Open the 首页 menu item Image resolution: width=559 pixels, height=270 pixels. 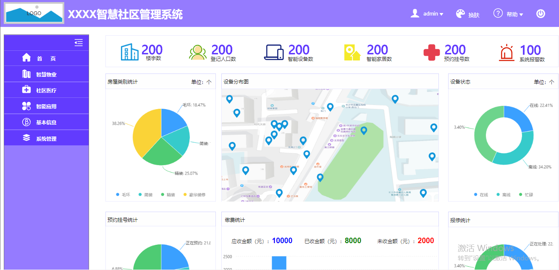tap(46, 58)
